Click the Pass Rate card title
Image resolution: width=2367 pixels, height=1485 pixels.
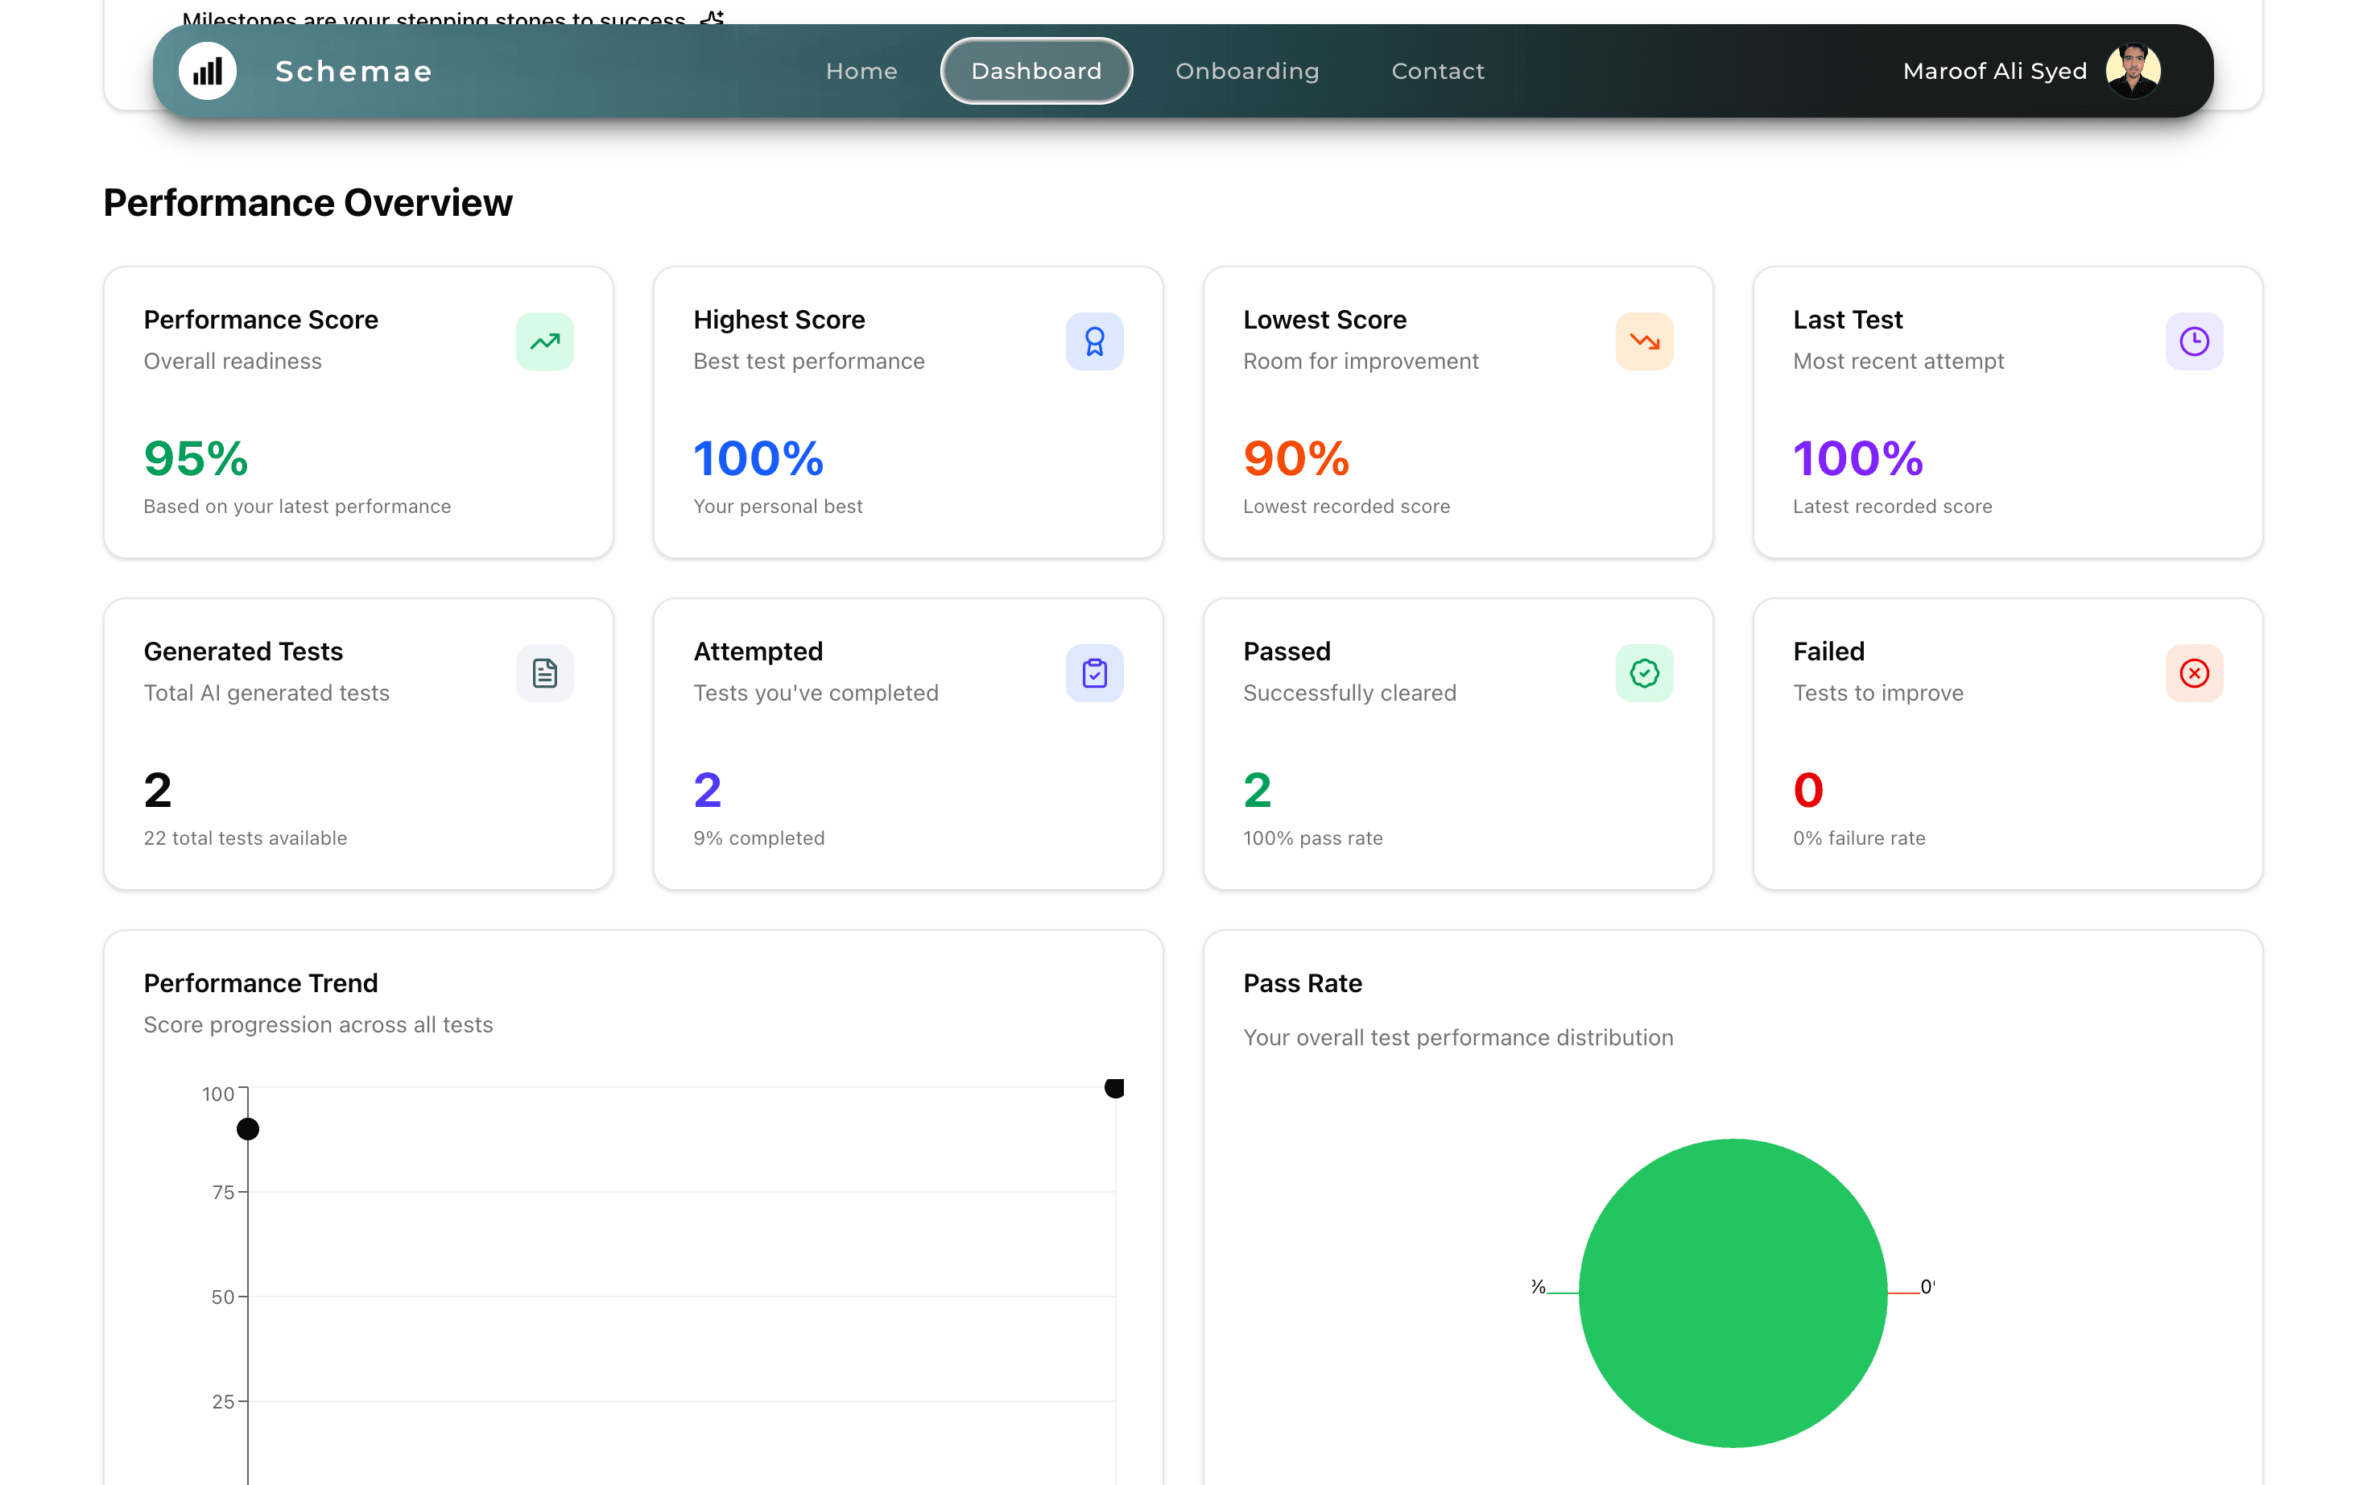tap(1302, 983)
